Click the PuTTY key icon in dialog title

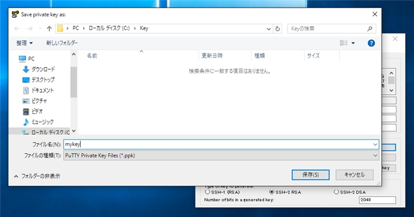click(x=15, y=14)
